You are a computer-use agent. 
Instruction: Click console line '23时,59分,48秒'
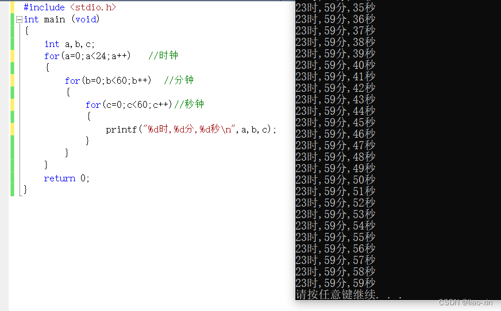tap(335, 157)
